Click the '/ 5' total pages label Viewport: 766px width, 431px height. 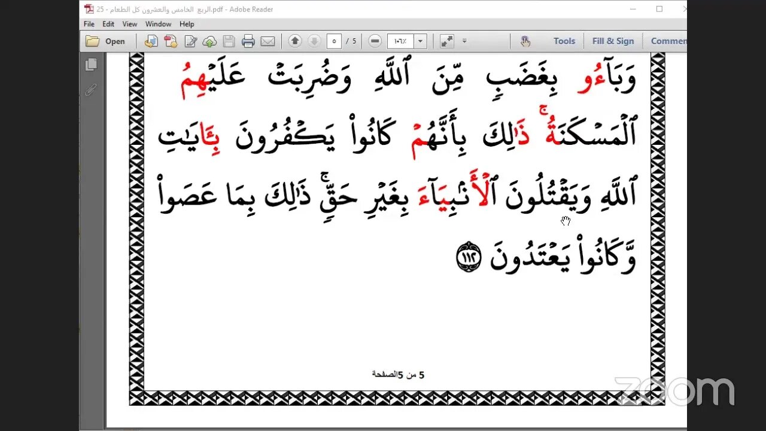click(x=351, y=41)
